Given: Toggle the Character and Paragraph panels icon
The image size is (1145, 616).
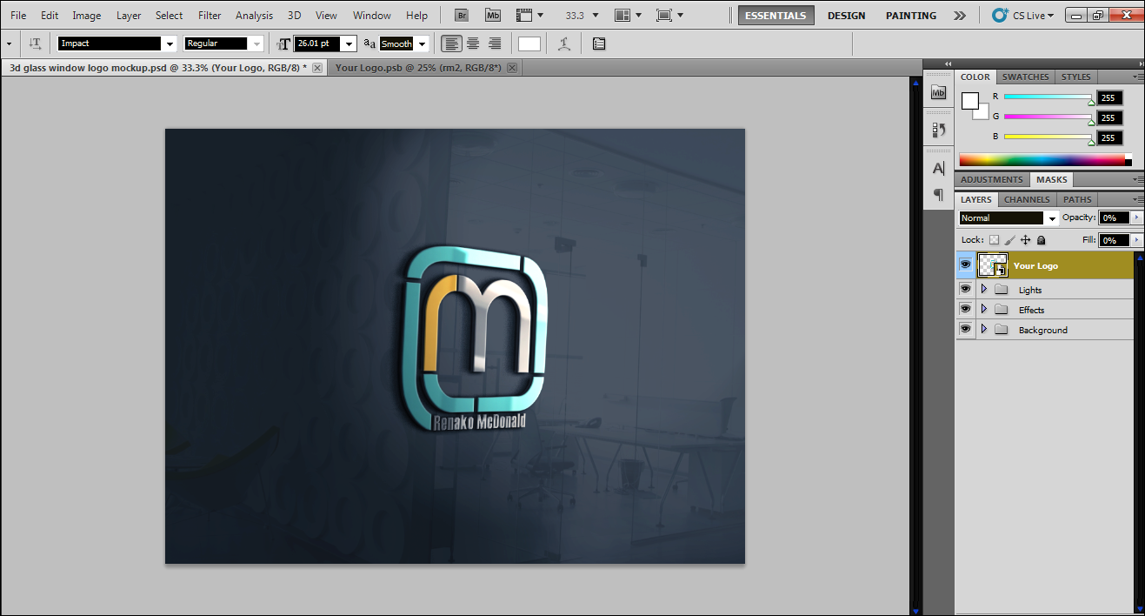Looking at the screenshot, I should pyautogui.click(x=599, y=44).
